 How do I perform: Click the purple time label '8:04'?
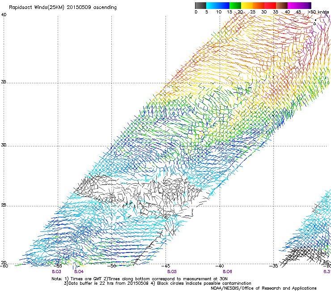(x=79, y=272)
